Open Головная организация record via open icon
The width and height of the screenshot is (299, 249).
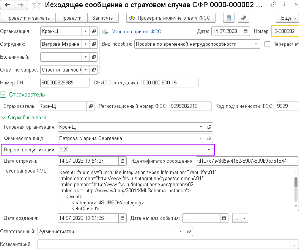click(209, 127)
